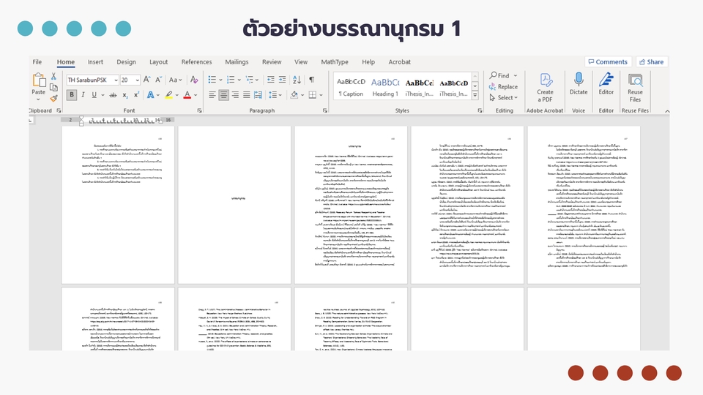The height and width of the screenshot is (395, 703).
Task: Toggle Show/Hide paragraph marks
Action: tap(311, 80)
